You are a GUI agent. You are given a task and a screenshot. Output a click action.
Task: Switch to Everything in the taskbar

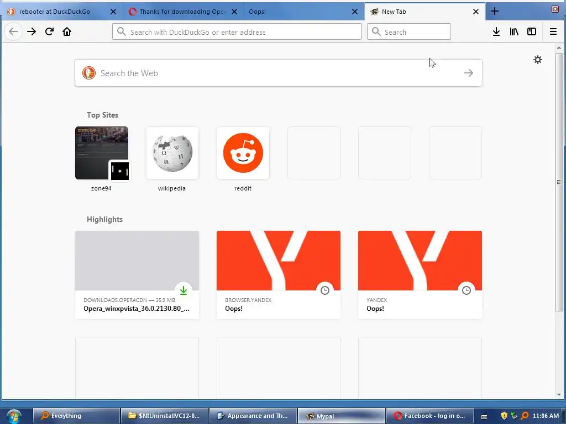pos(76,416)
